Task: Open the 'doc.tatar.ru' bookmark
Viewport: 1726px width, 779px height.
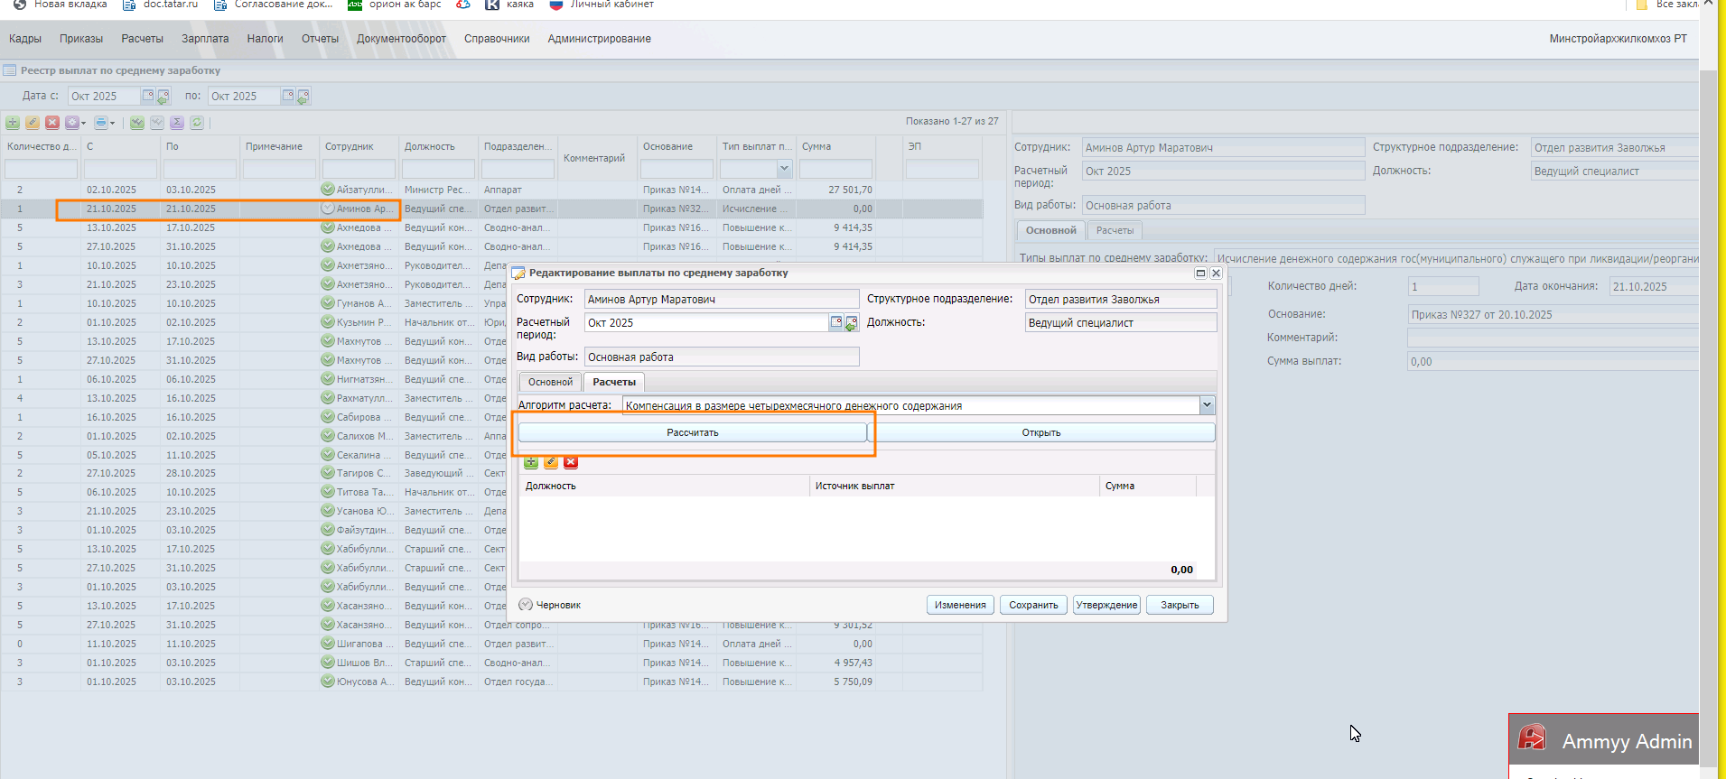Action: [161, 5]
